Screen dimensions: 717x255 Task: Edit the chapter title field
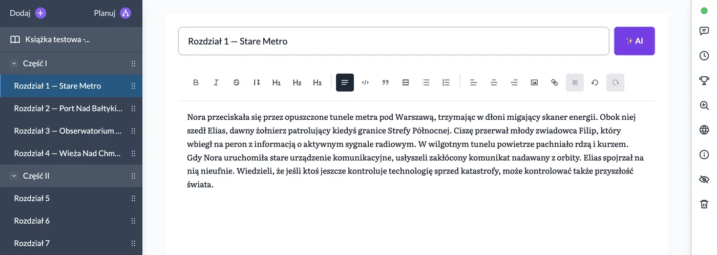point(394,41)
